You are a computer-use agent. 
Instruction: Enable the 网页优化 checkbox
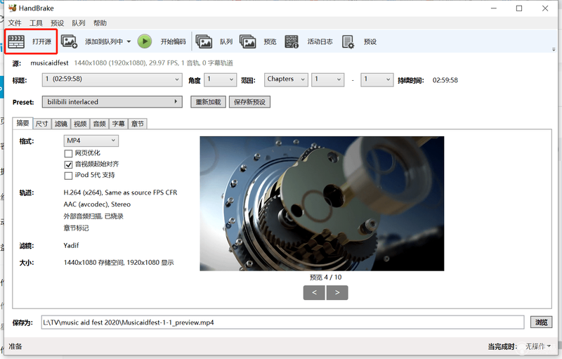68,154
